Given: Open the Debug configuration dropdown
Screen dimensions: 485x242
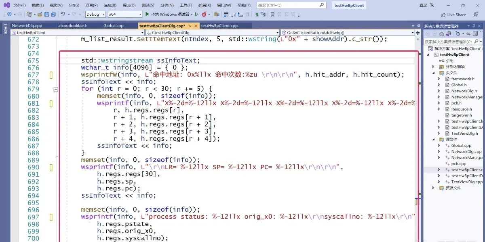Looking at the screenshot, I should point(95,14).
